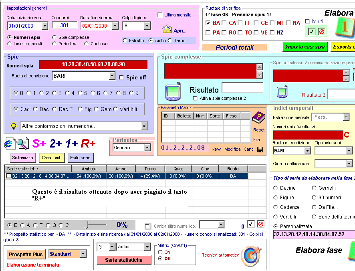
Task: Click the percentage slider handle
Action: click(x=86, y=225)
